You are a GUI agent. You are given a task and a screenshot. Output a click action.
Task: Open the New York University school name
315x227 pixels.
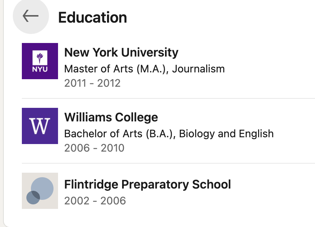121,52
